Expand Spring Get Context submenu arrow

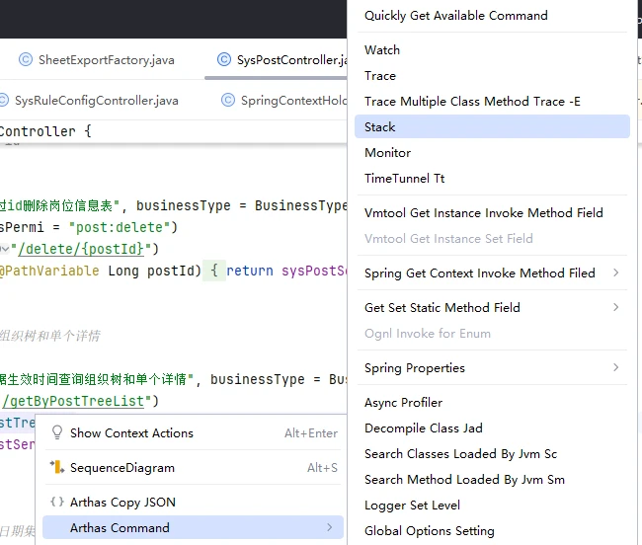(x=615, y=272)
